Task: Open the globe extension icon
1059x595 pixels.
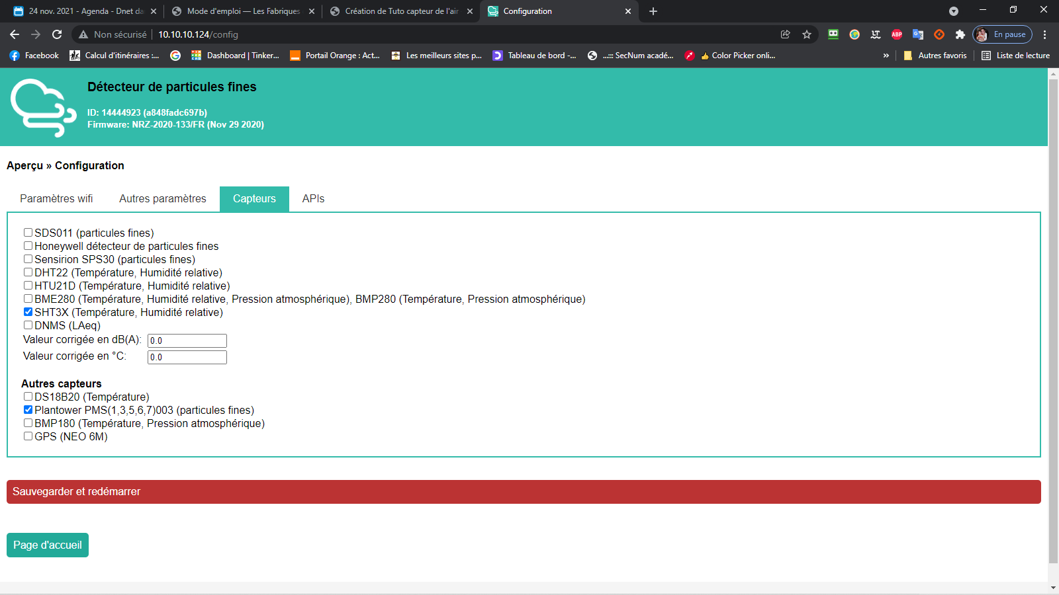Action: (854, 34)
